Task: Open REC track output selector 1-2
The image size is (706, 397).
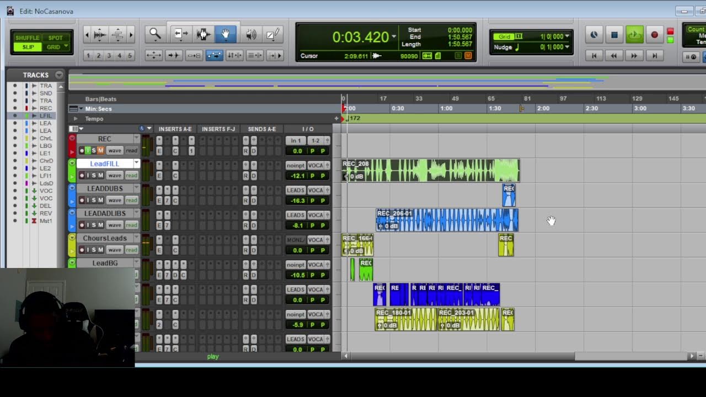Action: click(315, 141)
